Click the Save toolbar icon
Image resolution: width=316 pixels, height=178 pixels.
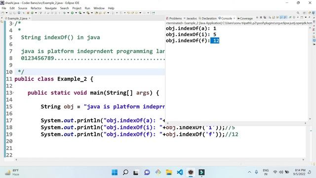(x=10, y=13)
